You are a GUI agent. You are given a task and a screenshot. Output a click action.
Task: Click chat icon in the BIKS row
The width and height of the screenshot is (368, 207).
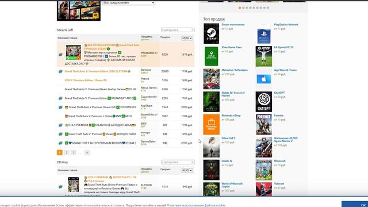[60, 125]
